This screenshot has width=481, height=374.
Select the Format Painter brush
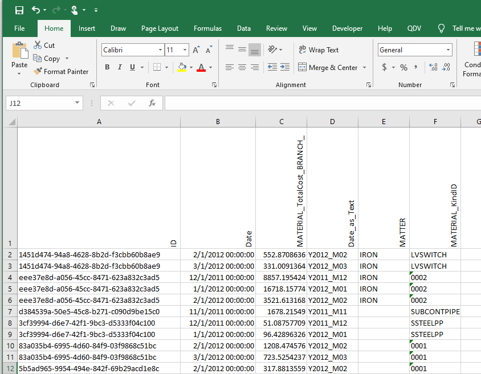coord(60,72)
